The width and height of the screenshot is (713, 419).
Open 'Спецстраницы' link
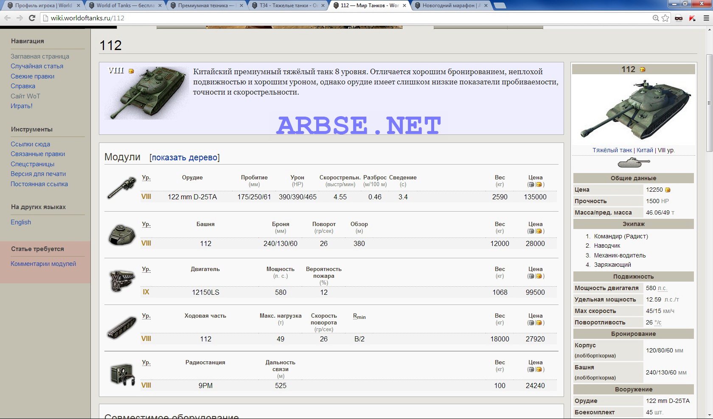tap(33, 164)
